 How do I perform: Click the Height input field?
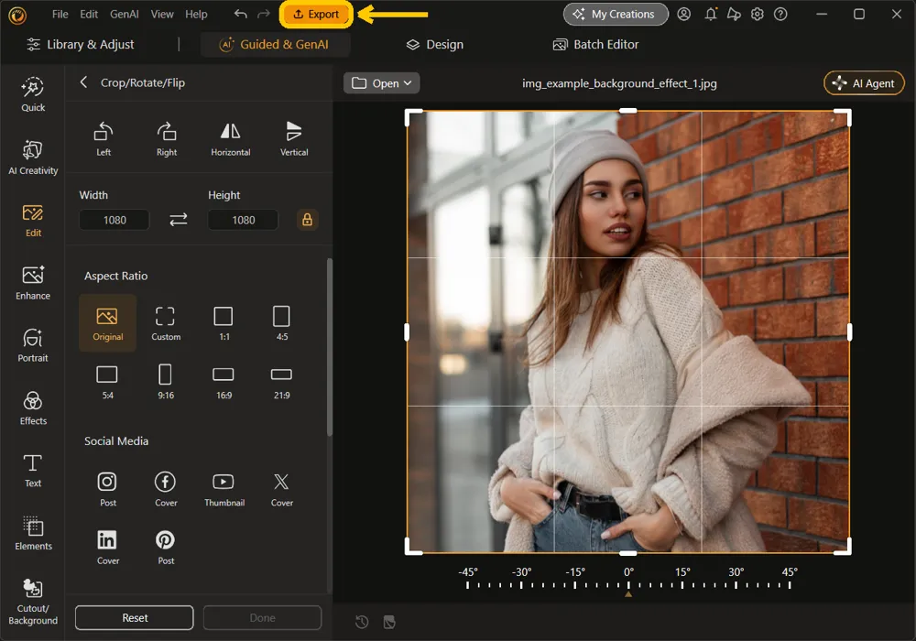point(243,220)
